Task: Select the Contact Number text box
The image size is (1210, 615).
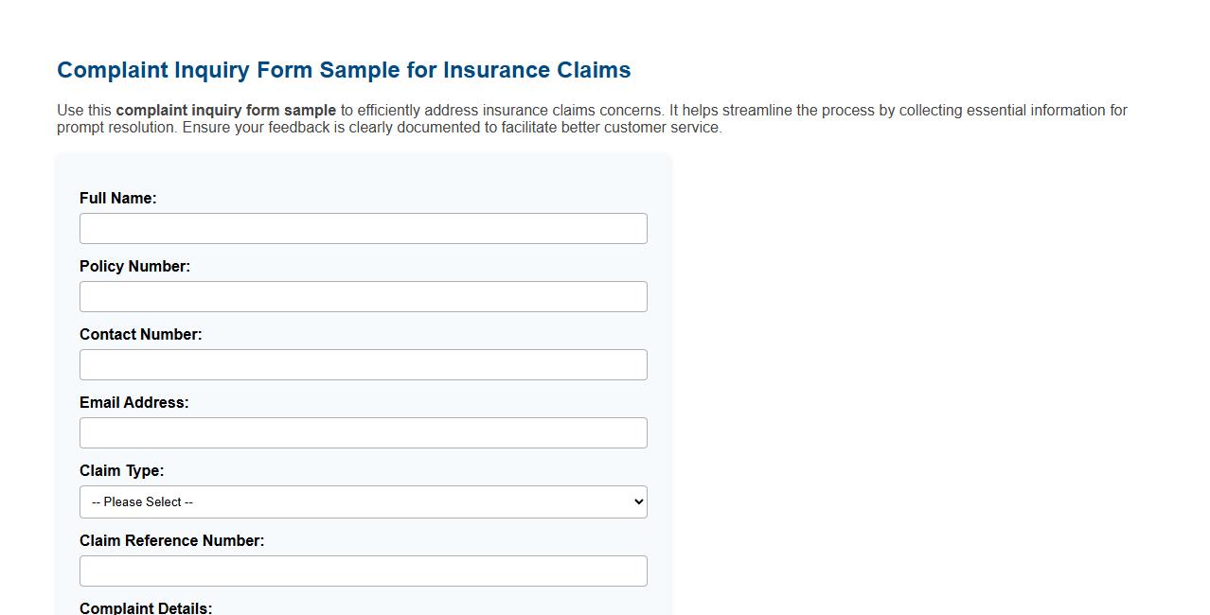Action: [364, 364]
